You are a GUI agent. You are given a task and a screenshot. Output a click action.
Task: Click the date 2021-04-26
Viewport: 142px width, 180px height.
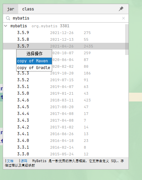(62, 46)
